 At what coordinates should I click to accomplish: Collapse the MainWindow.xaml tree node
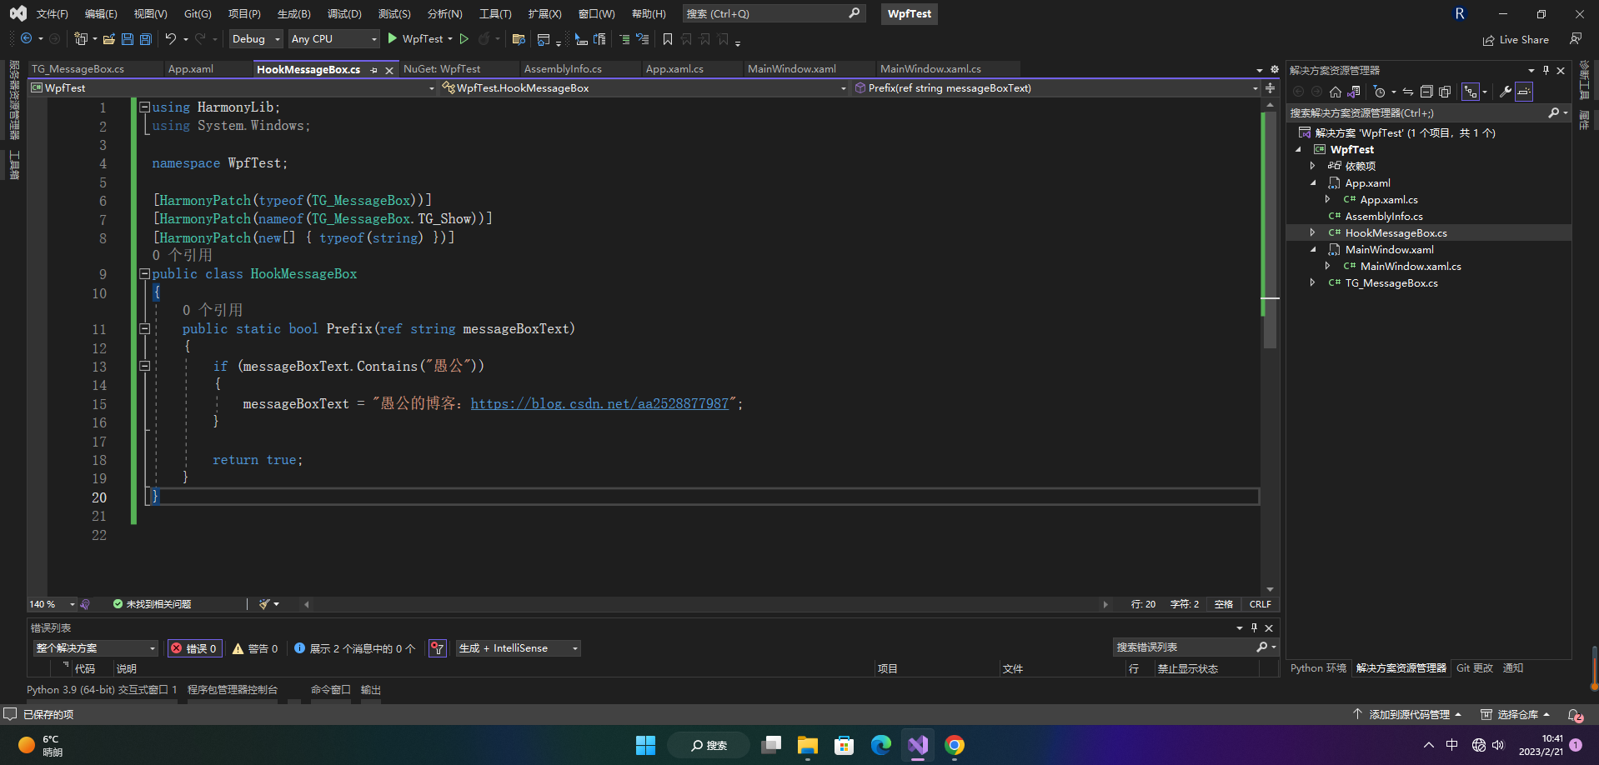1313,249
